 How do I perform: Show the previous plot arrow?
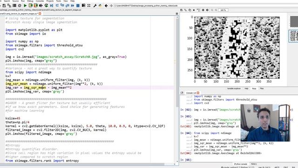[203, 10]
